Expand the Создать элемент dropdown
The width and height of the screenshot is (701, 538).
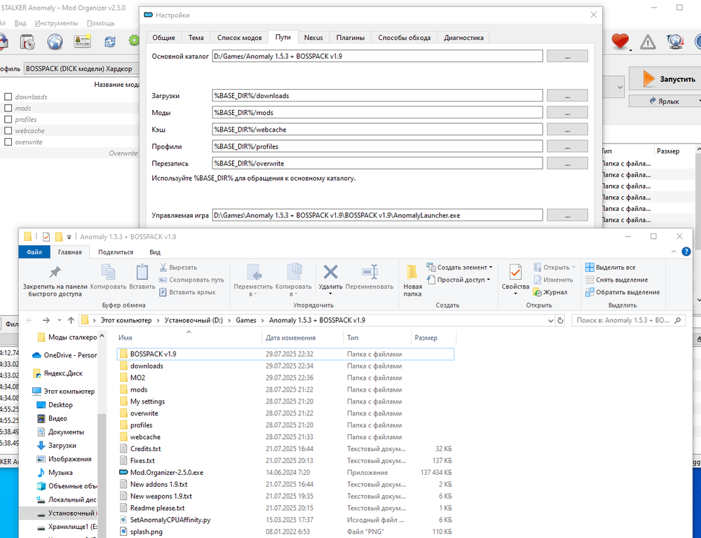(x=464, y=268)
